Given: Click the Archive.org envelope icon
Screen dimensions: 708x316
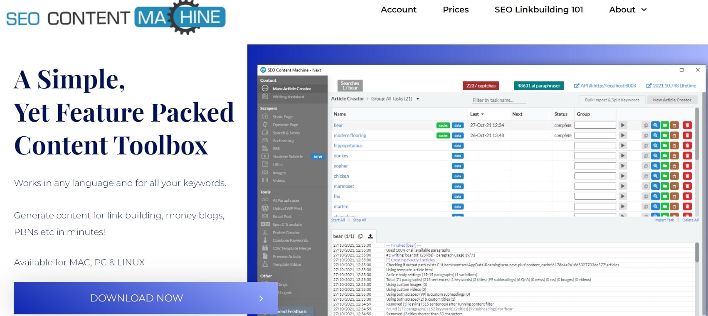Looking at the screenshot, I should [x=265, y=140].
